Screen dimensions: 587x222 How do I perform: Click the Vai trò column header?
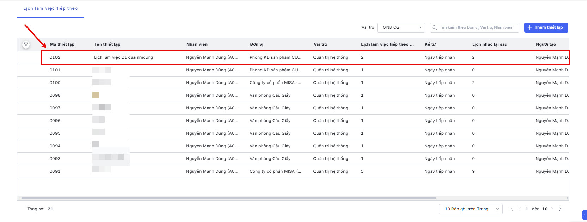(x=320, y=44)
